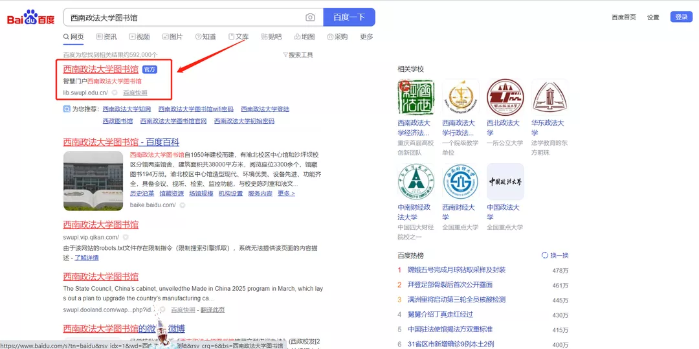Open hot topic 拜登足部骨裂后首次公开露面
Image resolution: width=699 pixels, height=349 pixels.
coord(450,284)
